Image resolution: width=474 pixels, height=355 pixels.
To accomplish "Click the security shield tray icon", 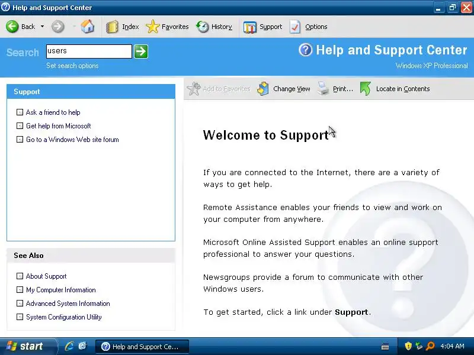I will pyautogui.click(x=408, y=346).
